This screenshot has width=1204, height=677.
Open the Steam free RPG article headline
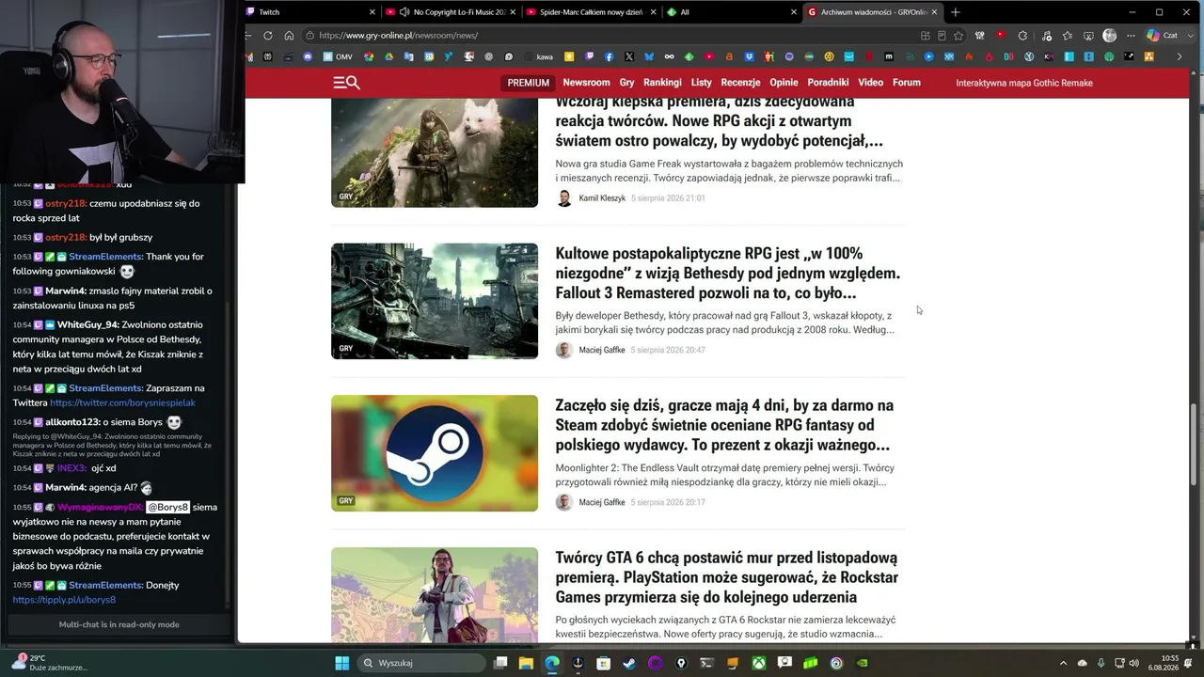(724, 425)
